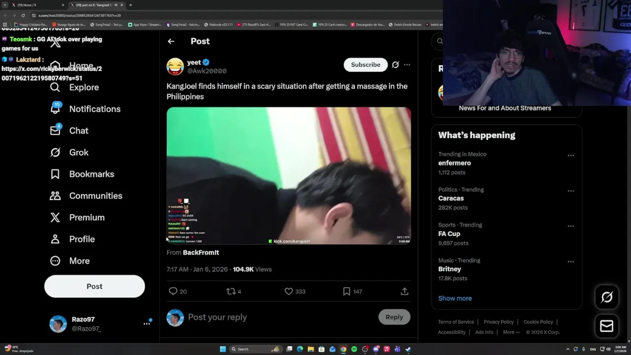Viewport: 631px width, 355px height.
Task: Expand footer More links menu
Action: pos(511,332)
